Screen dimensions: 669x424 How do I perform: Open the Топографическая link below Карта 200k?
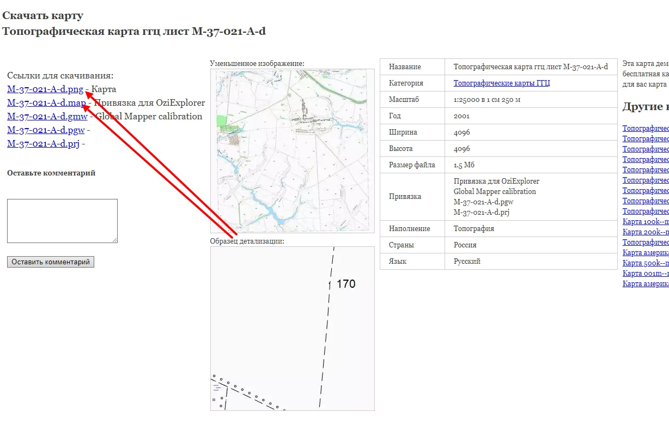point(646,242)
